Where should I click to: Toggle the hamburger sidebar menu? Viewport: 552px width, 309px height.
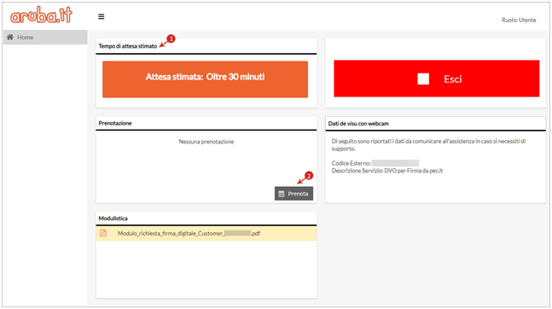coord(101,16)
